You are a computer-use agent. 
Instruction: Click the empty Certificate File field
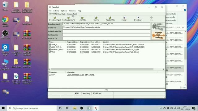[x=106, y=35]
